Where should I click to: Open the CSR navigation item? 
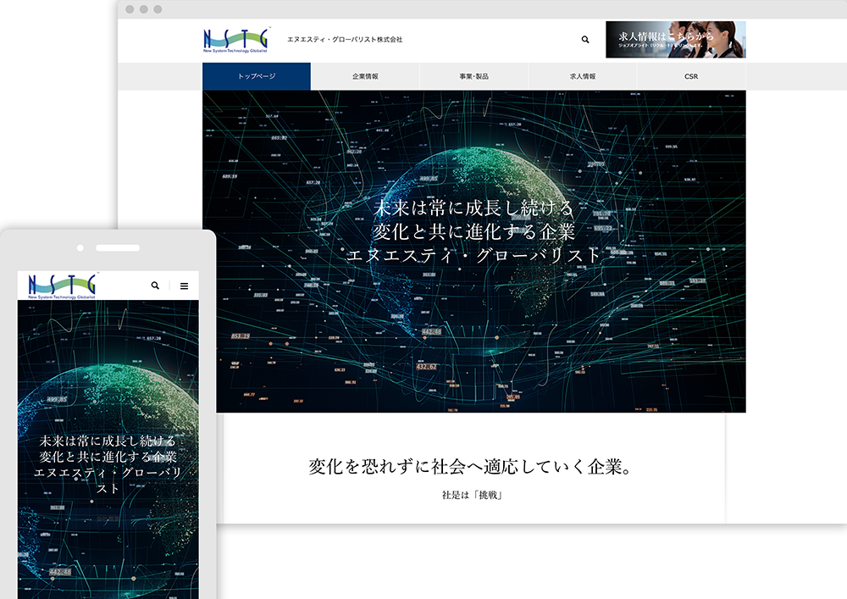[x=691, y=76]
